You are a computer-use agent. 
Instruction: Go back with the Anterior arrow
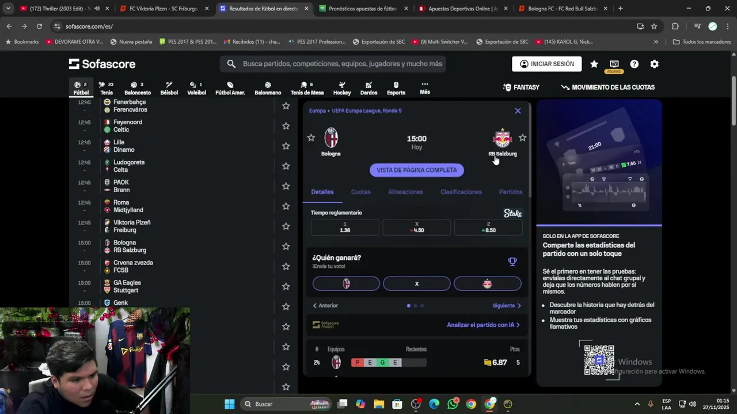[325, 305]
